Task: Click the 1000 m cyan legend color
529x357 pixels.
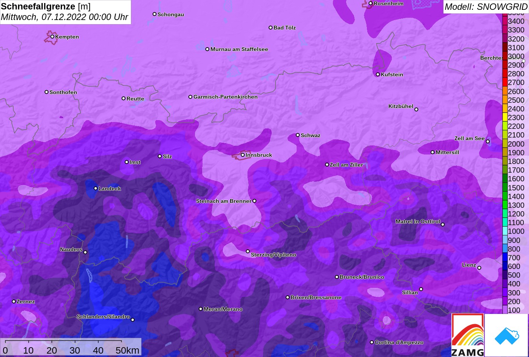Action: click(505, 231)
